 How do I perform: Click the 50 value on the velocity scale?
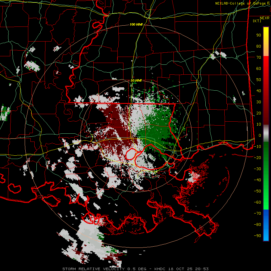(x=259, y=80)
